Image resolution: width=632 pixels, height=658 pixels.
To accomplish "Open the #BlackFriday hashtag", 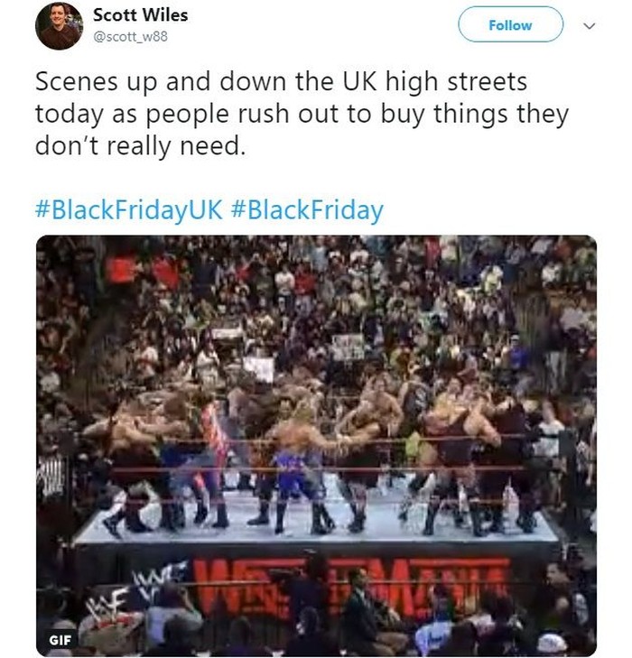I will point(308,211).
